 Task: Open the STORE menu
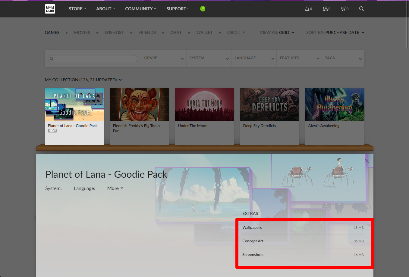(77, 9)
